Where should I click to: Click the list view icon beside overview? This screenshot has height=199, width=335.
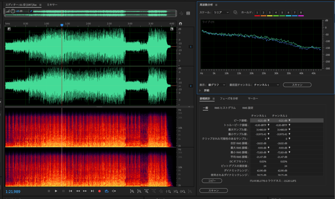pos(188,13)
